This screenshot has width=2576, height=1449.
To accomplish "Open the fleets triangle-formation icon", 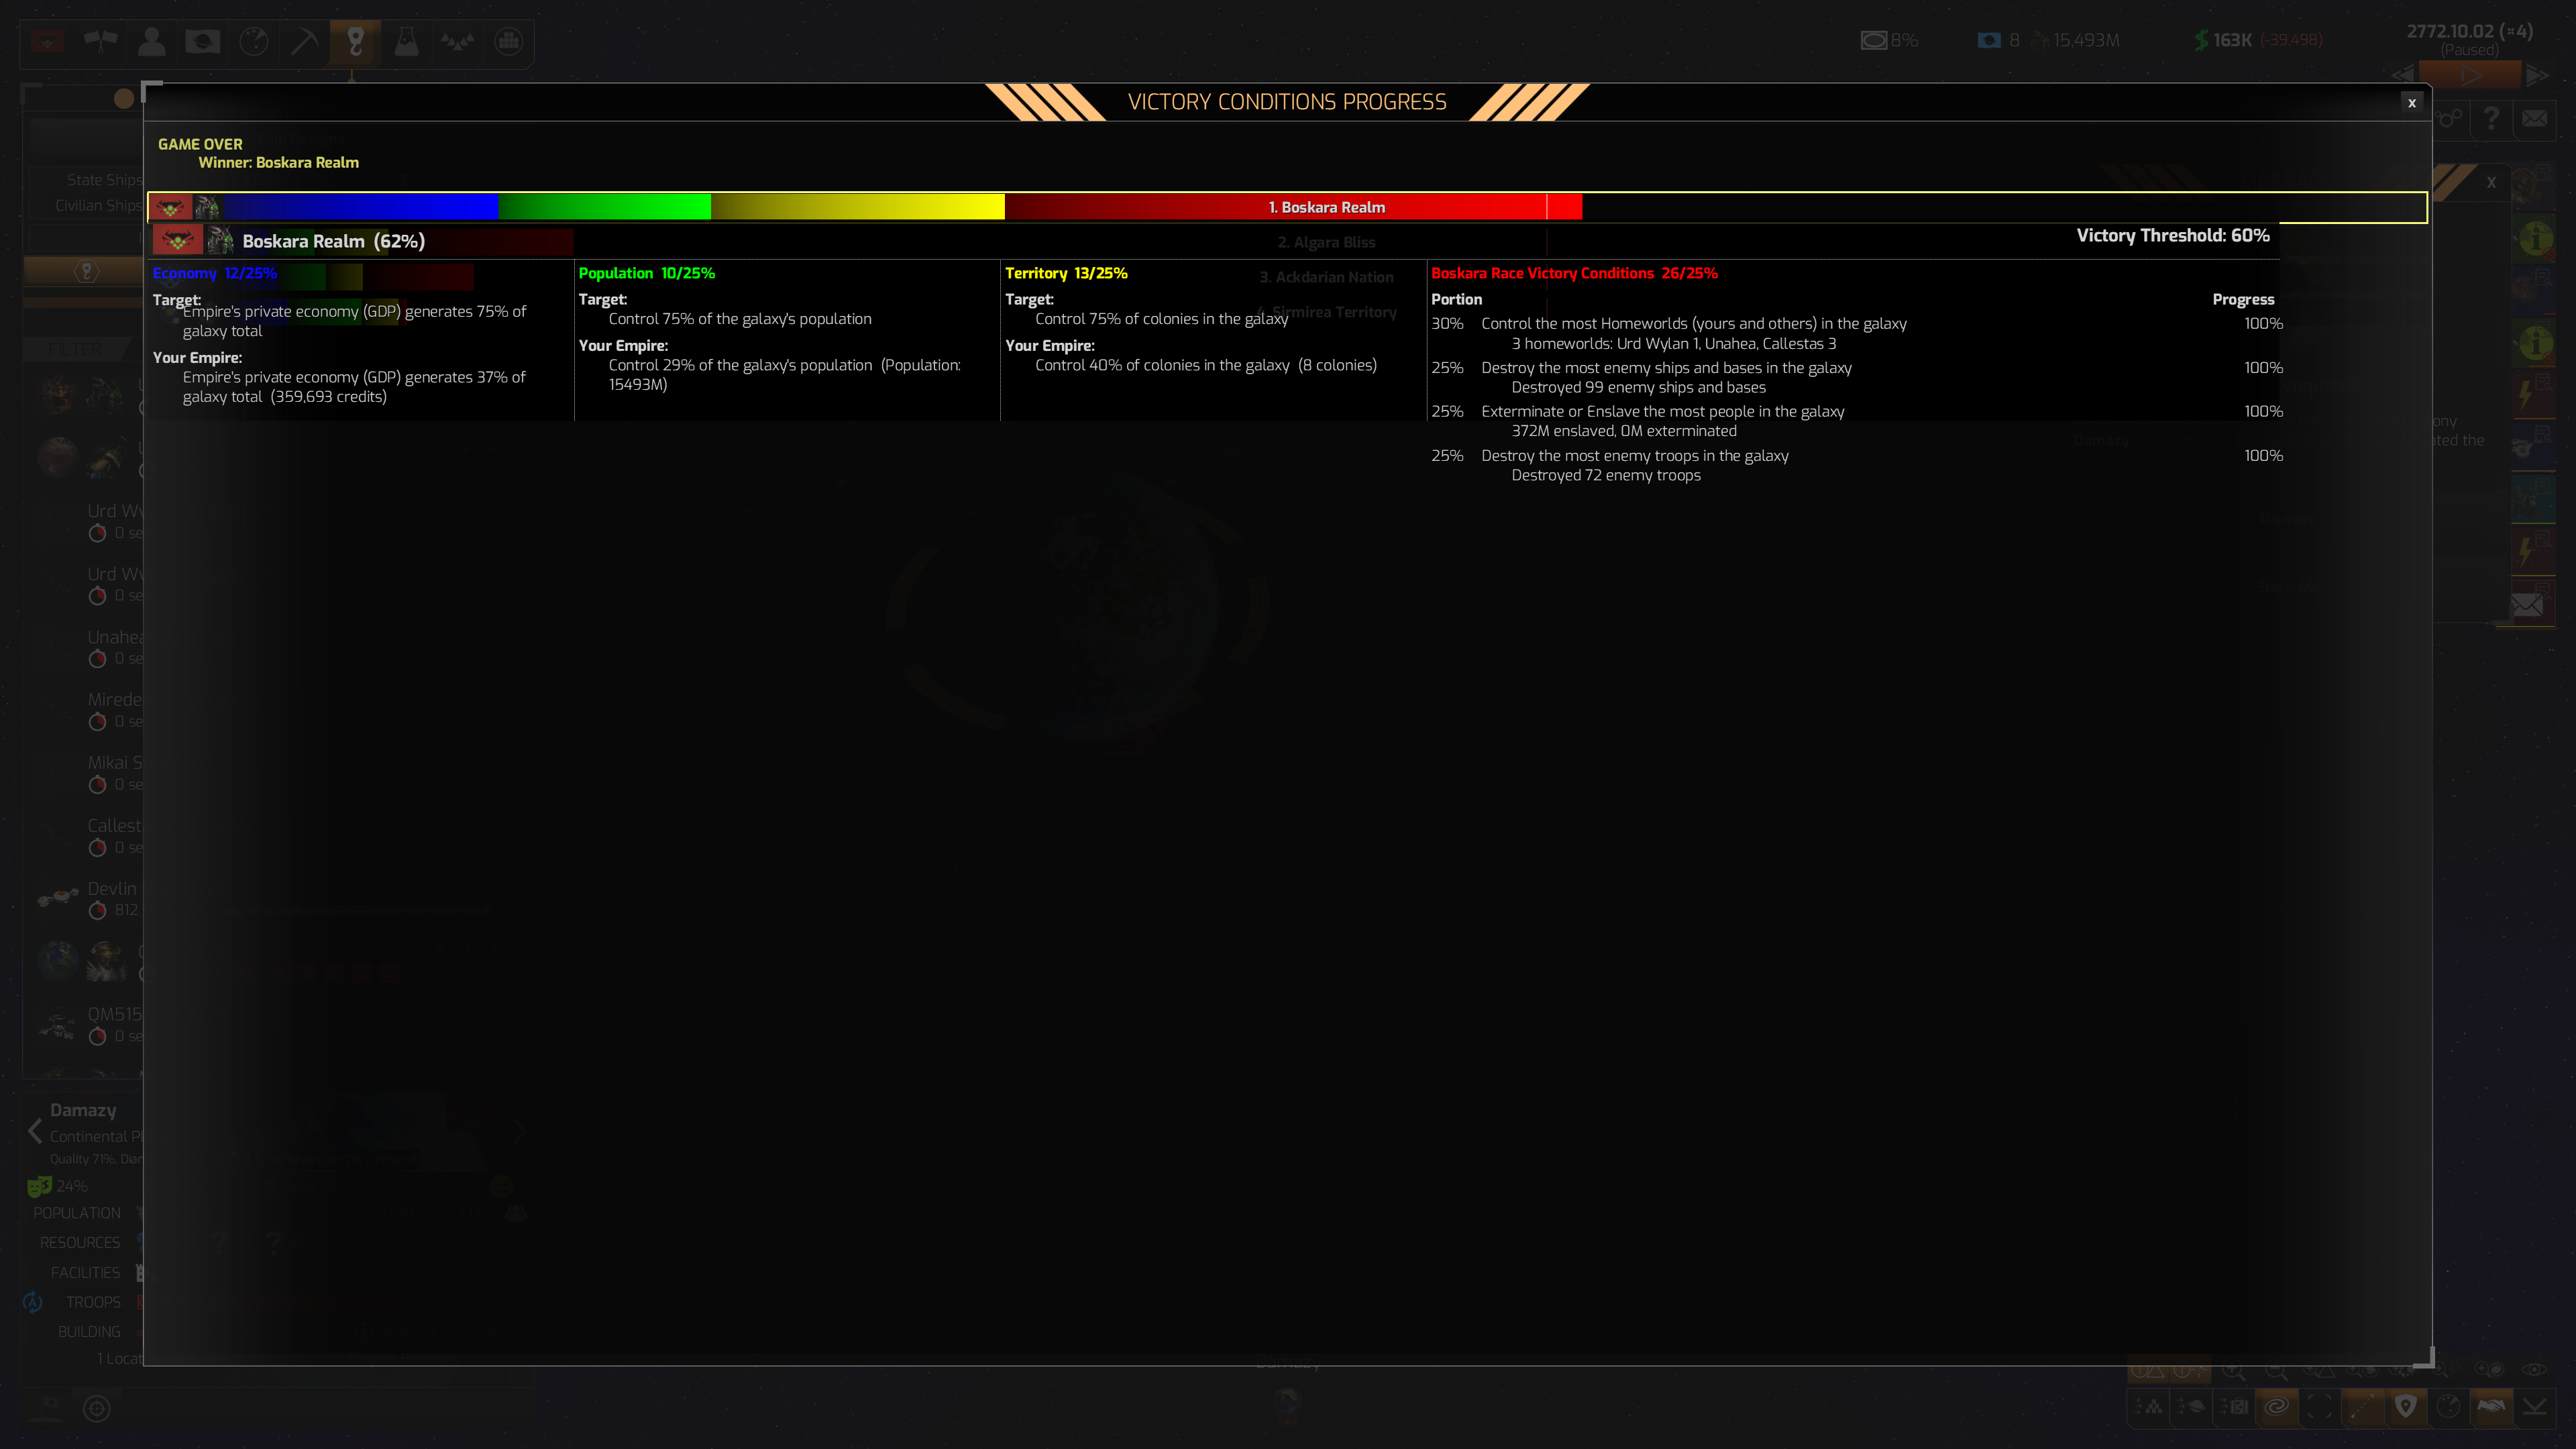I will (457, 41).
